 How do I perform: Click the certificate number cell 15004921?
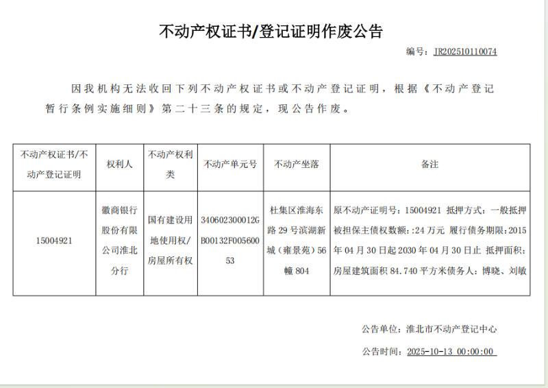coord(54,241)
